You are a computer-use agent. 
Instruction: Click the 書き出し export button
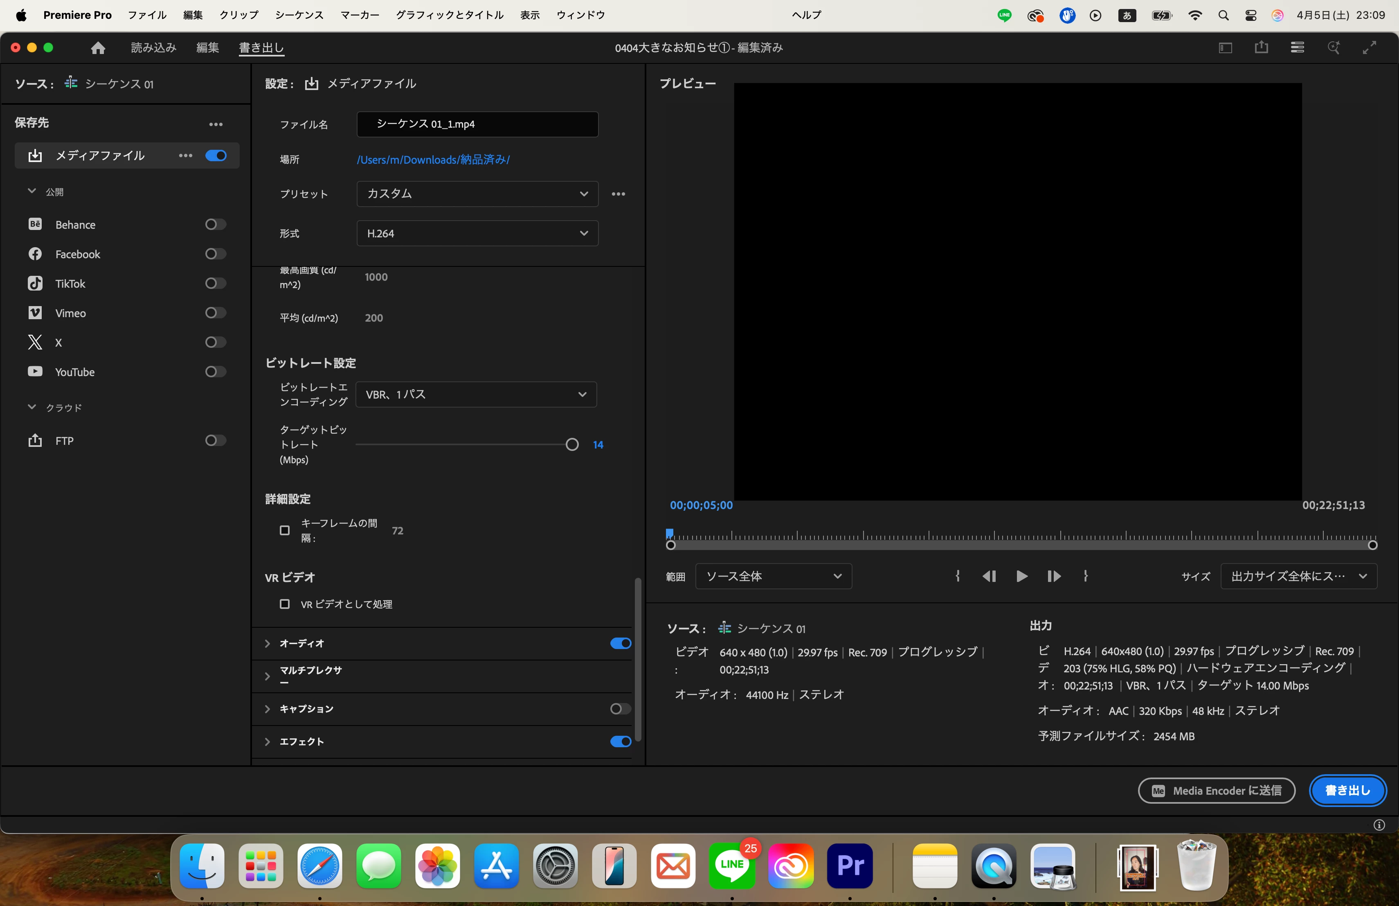coord(1347,791)
